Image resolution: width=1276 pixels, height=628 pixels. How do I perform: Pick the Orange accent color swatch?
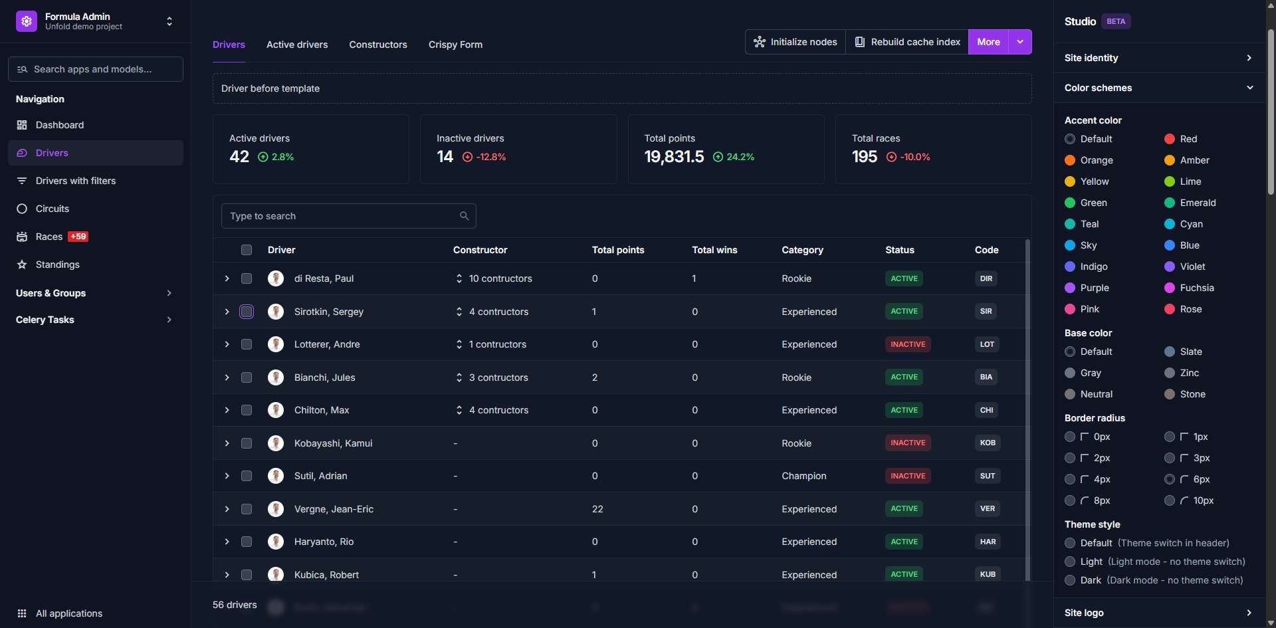click(x=1070, y=160)
